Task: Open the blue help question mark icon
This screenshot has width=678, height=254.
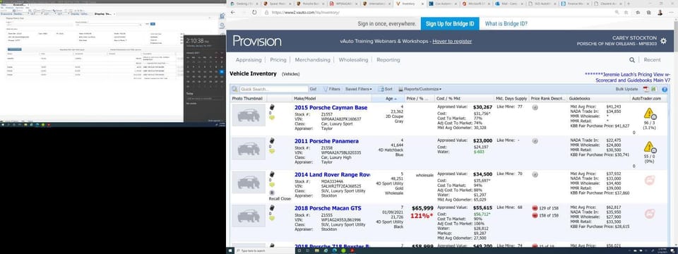Action: [664, 89]
